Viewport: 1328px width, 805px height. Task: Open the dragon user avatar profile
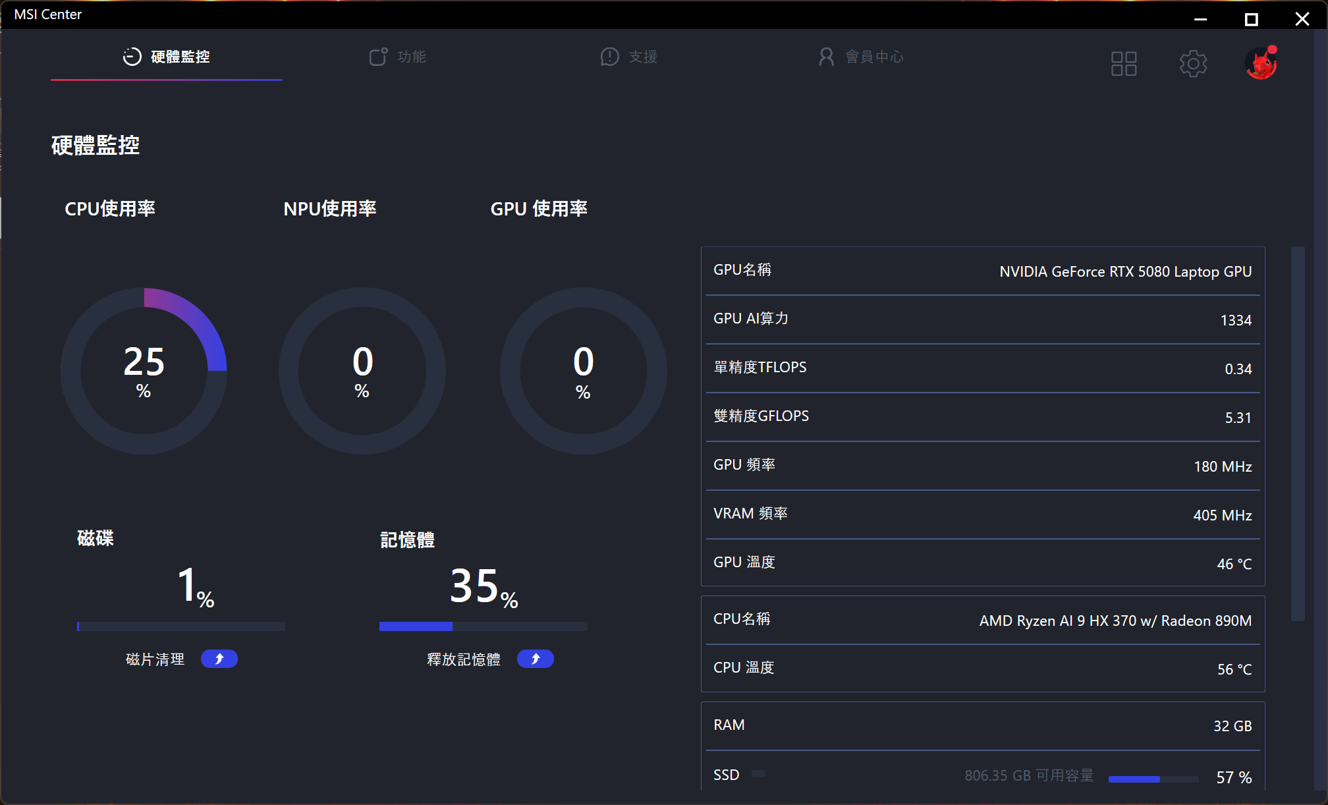[1261, 63]
